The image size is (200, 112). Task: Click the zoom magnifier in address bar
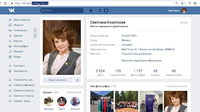click(x=177, y=3)
